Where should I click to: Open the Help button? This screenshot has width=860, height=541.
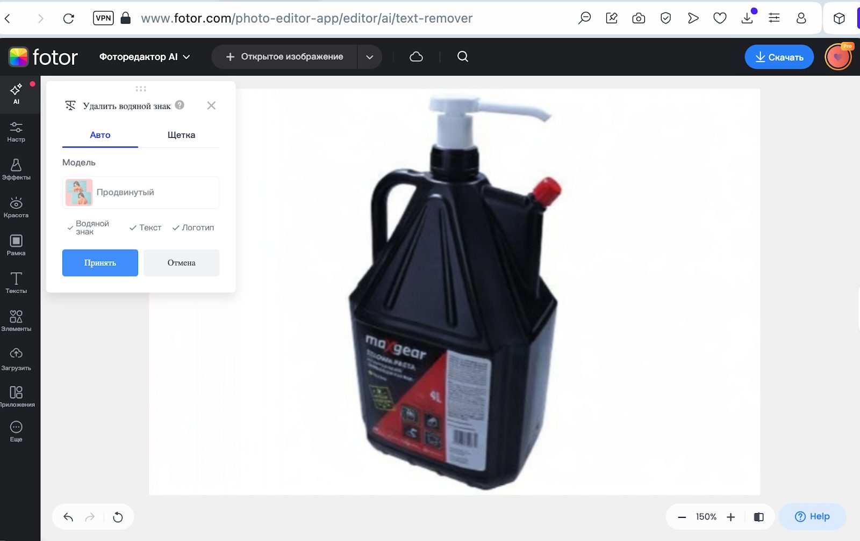[812, 517]
